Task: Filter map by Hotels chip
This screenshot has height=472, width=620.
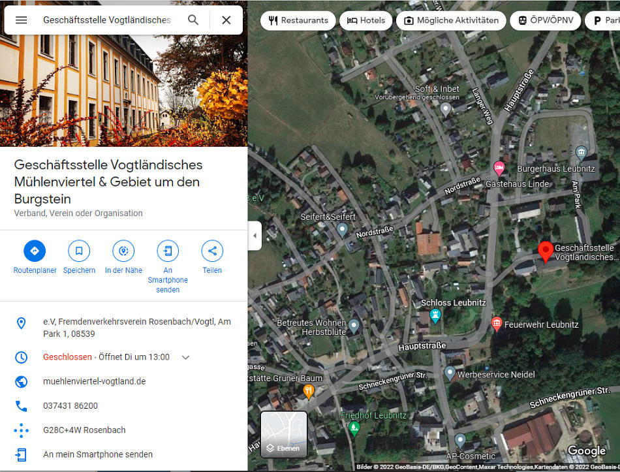Action: (x=365, y=20)
